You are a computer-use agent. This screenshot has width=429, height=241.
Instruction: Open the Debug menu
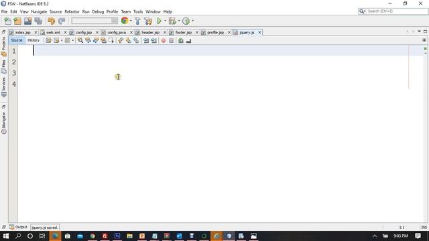click(98, 12)
